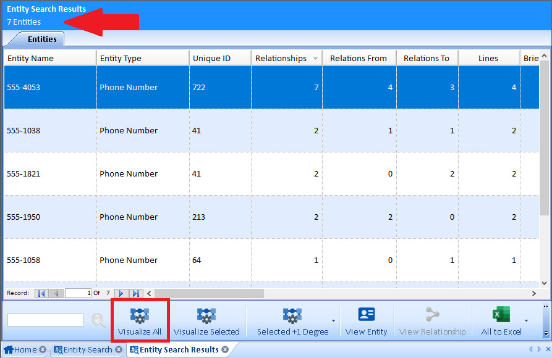The width and height of the screenshot is (552, 358).
Task: Click Unique ID 213 cell
Action: pyautogui.click(x=221, y=217)
